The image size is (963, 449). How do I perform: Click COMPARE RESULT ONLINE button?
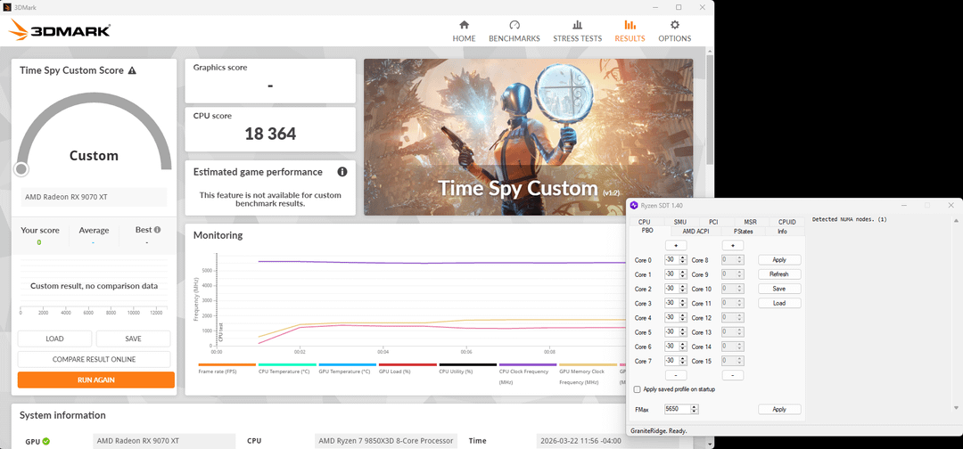coord(94,360)
